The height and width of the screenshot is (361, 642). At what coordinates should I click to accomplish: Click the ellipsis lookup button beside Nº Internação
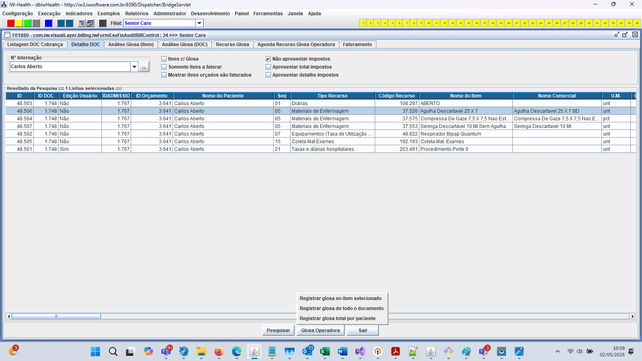pos(144,67)
